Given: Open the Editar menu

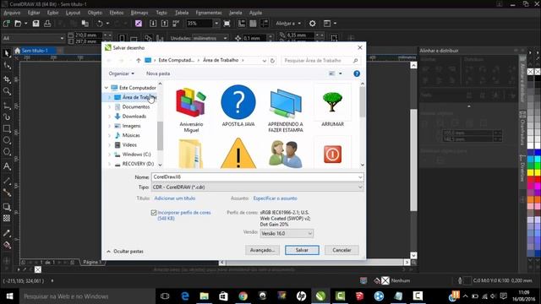Looking at the screenshot, I should (x=34, y=13).
